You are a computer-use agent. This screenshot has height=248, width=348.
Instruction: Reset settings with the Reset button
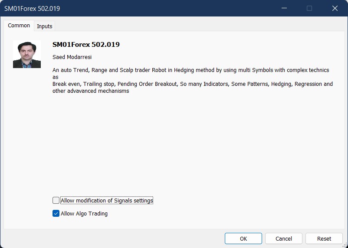point(324,238)
